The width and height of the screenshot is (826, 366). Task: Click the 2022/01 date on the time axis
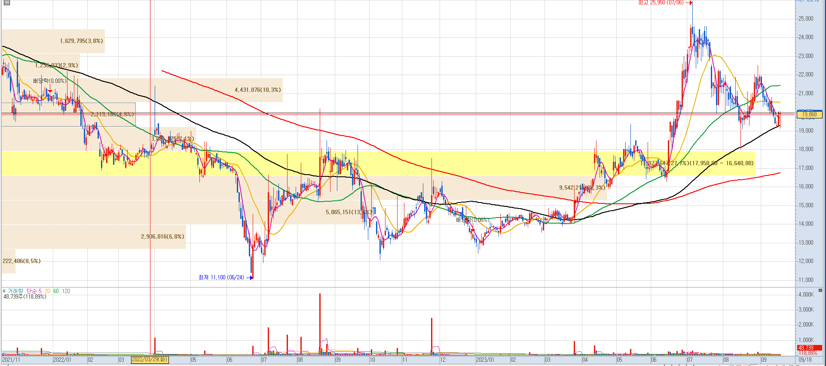pyautogui.click(x=62, y=360)
